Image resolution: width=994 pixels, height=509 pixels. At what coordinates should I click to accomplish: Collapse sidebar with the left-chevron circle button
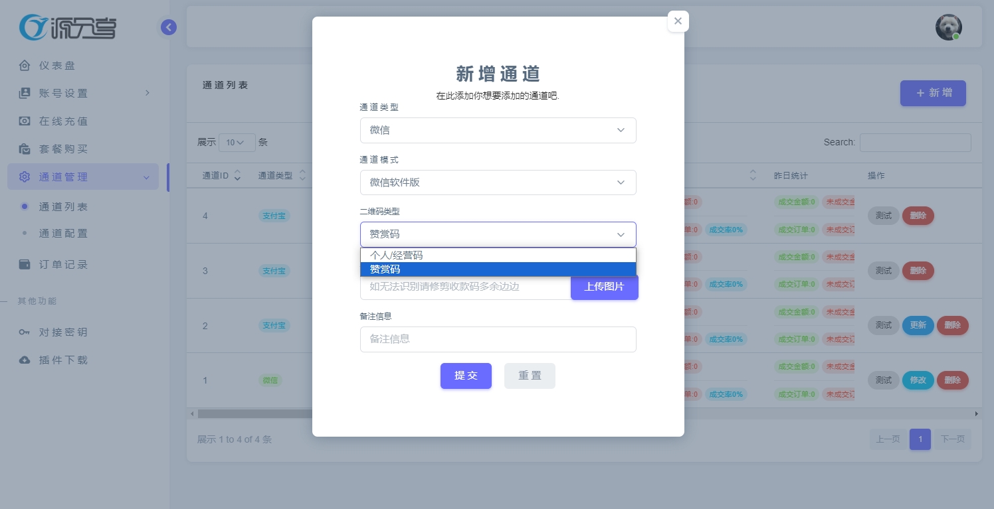pyautogui.click(x=169, y=27)
